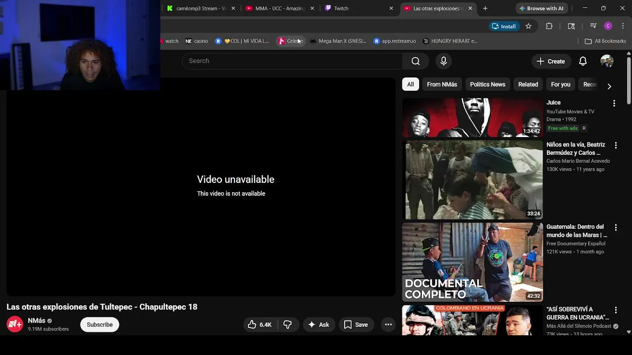Select the All filter chip
Image resolution: width=632 pixels, height=355 pixels.
[410, 84]
